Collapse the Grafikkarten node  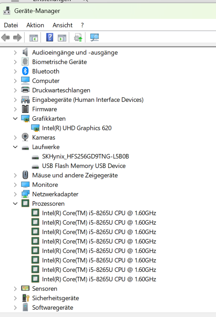pyautogui.click(x=15, y=119)
